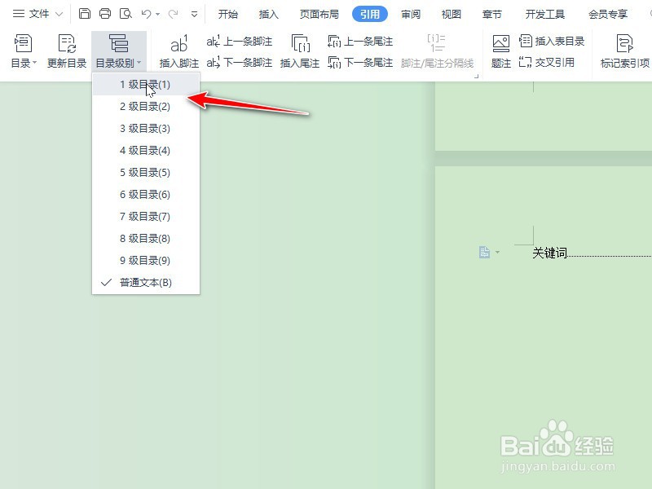Switch to the 开发工具 tab
Image resolution: width=652 pixels, height=489 pixels.
coord(544,14)
